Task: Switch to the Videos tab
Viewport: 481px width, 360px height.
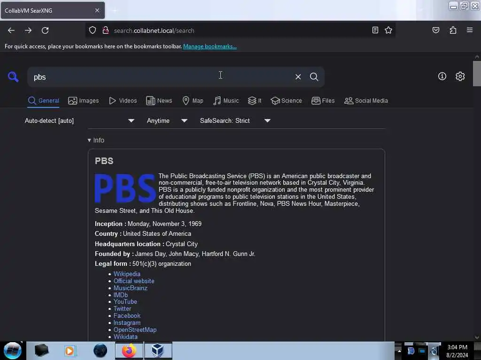Action: click(123, 101)
